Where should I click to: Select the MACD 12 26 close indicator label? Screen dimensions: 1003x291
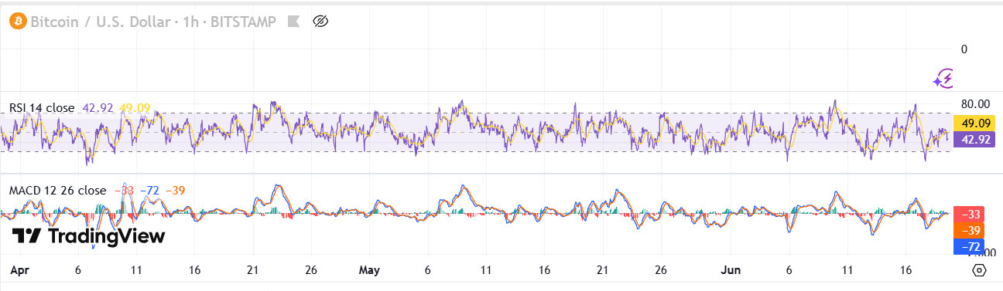coord(58,190)
